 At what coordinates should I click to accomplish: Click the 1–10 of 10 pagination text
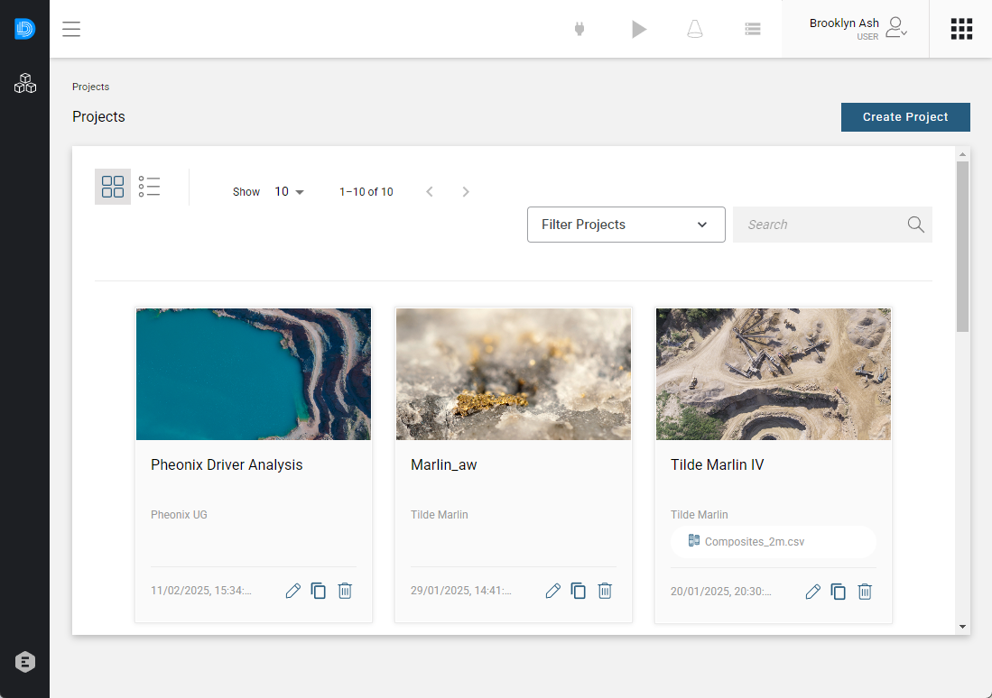(x=366, y=191)
